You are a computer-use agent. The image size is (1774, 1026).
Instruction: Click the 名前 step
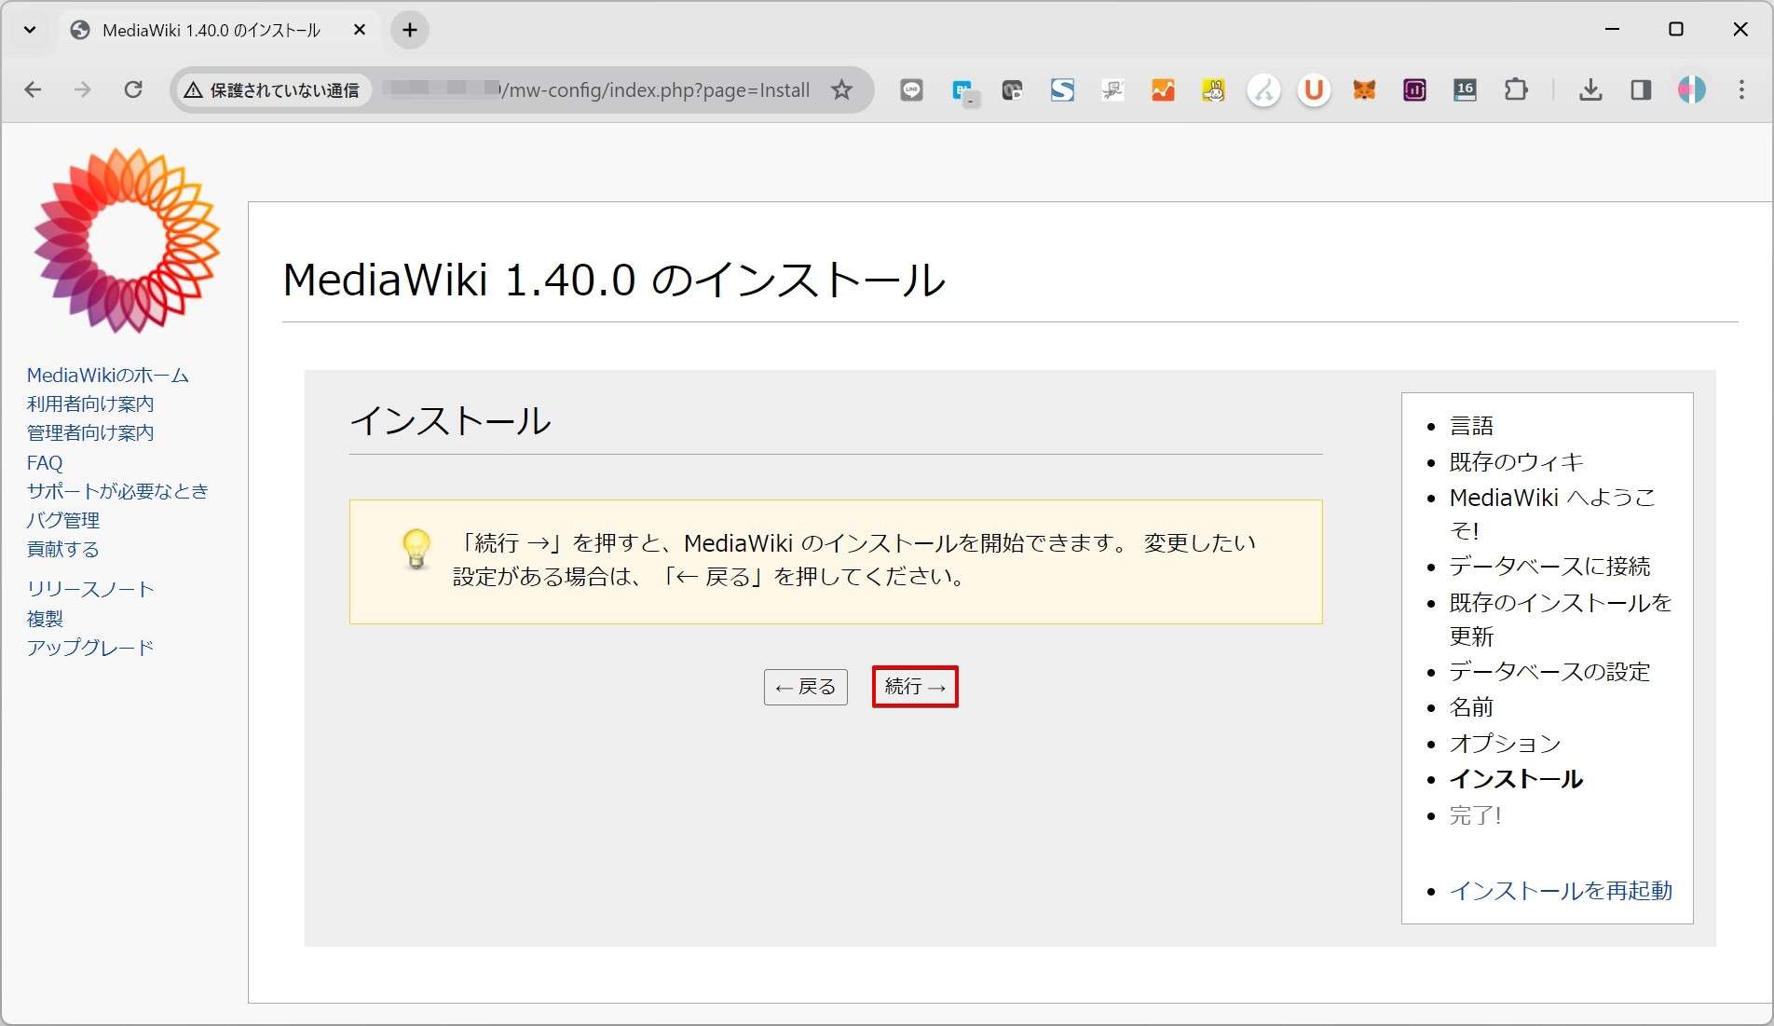1471,707
